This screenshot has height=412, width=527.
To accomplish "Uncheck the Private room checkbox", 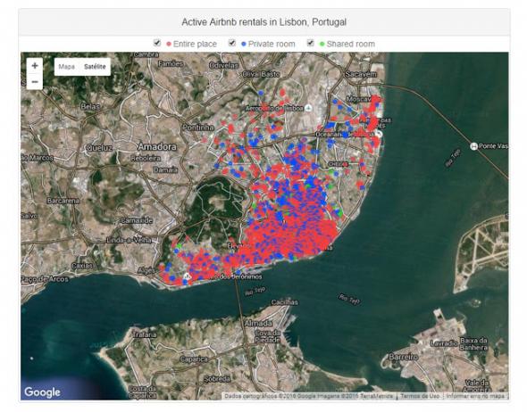I will click(232, 43).
